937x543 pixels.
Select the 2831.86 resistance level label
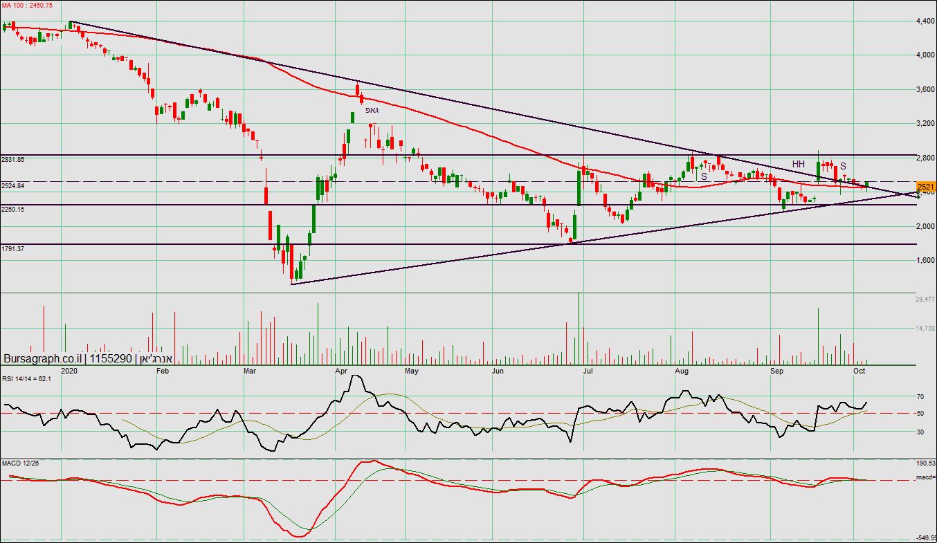click(x=13, y=159)
